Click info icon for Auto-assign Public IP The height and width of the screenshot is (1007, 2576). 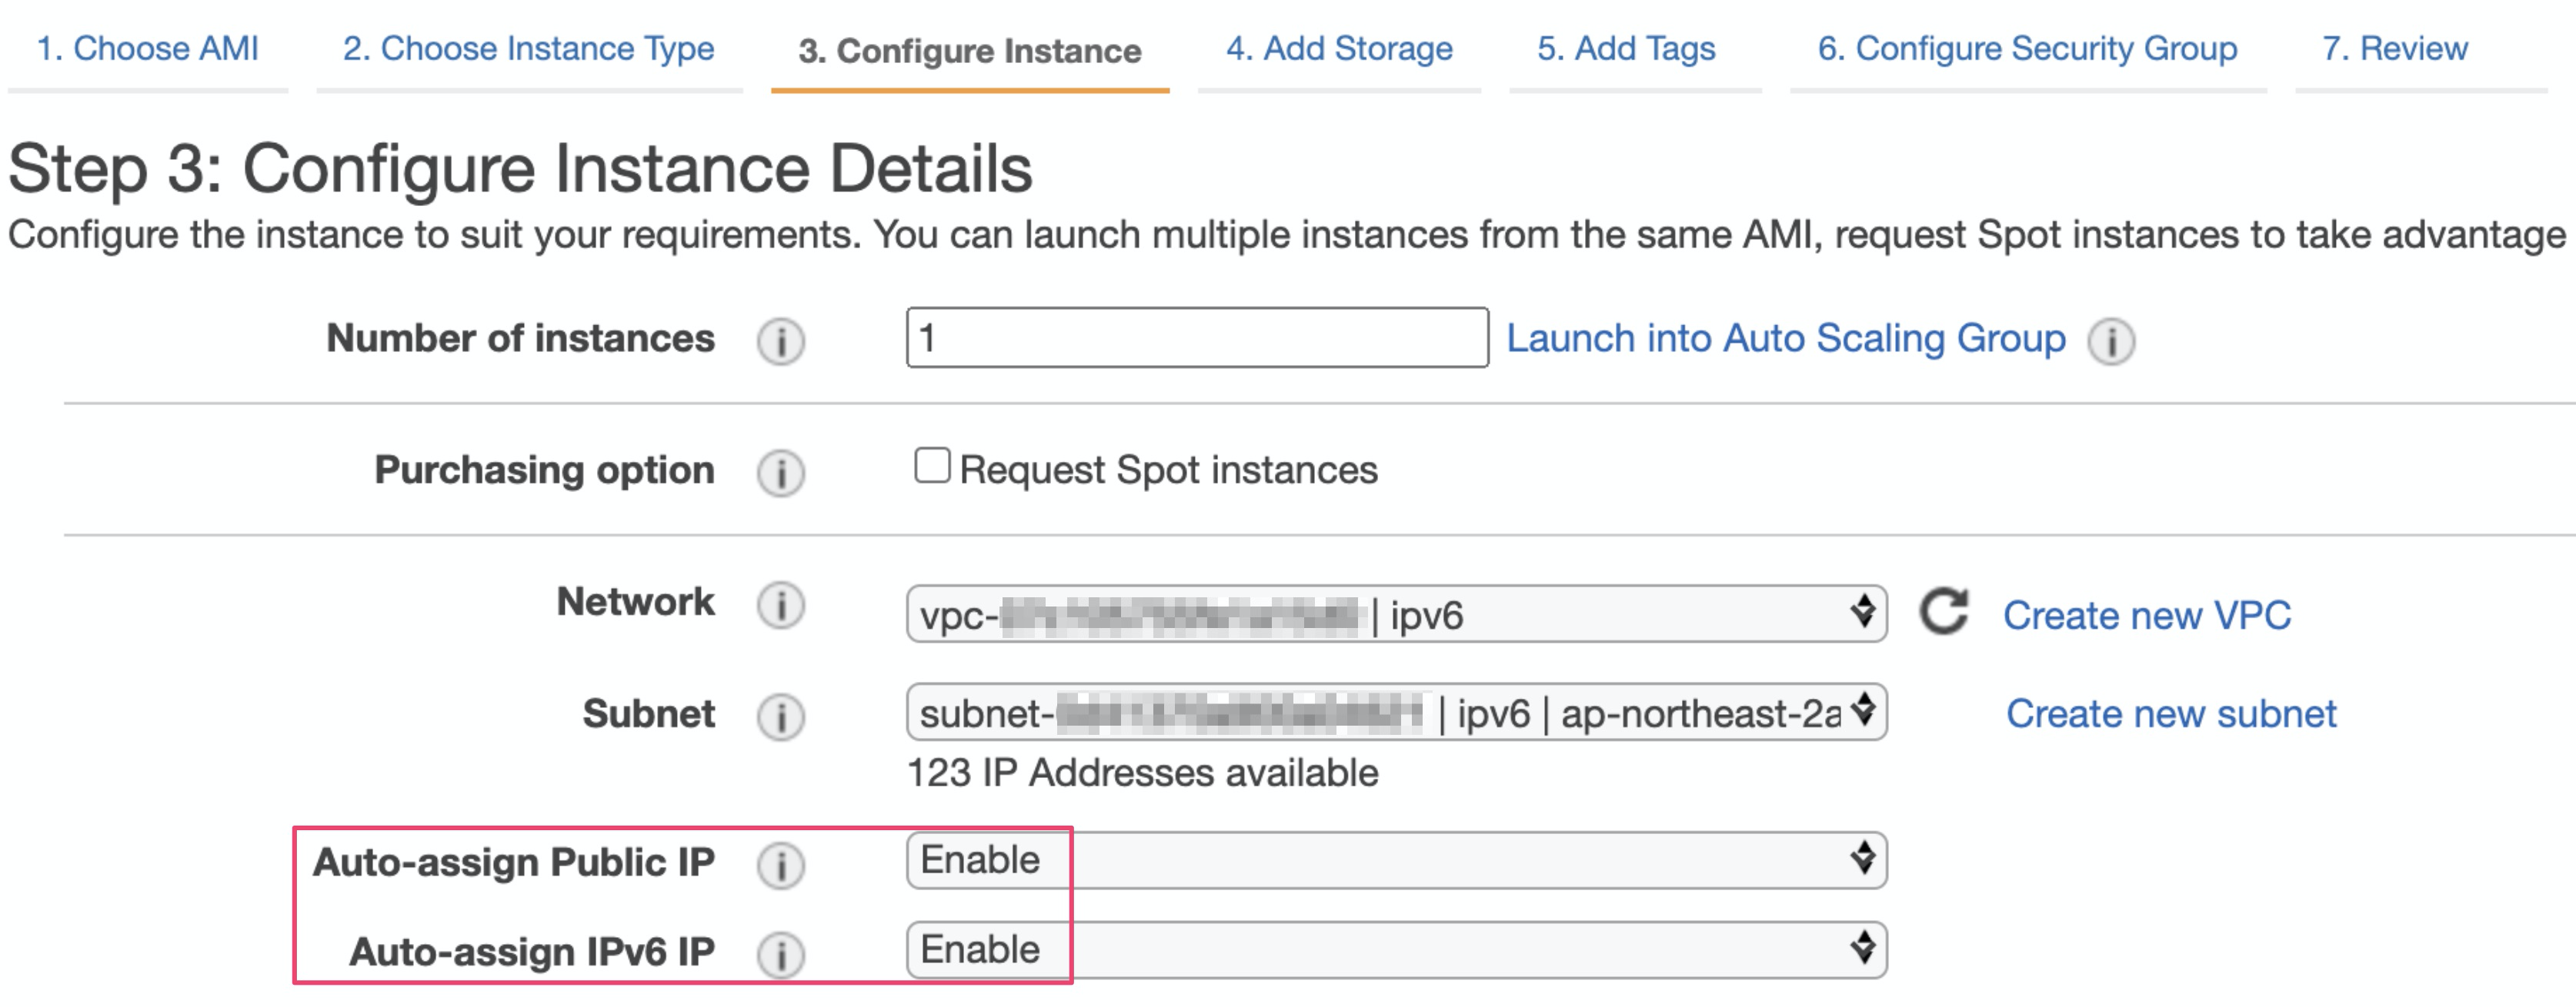point(780,865)
